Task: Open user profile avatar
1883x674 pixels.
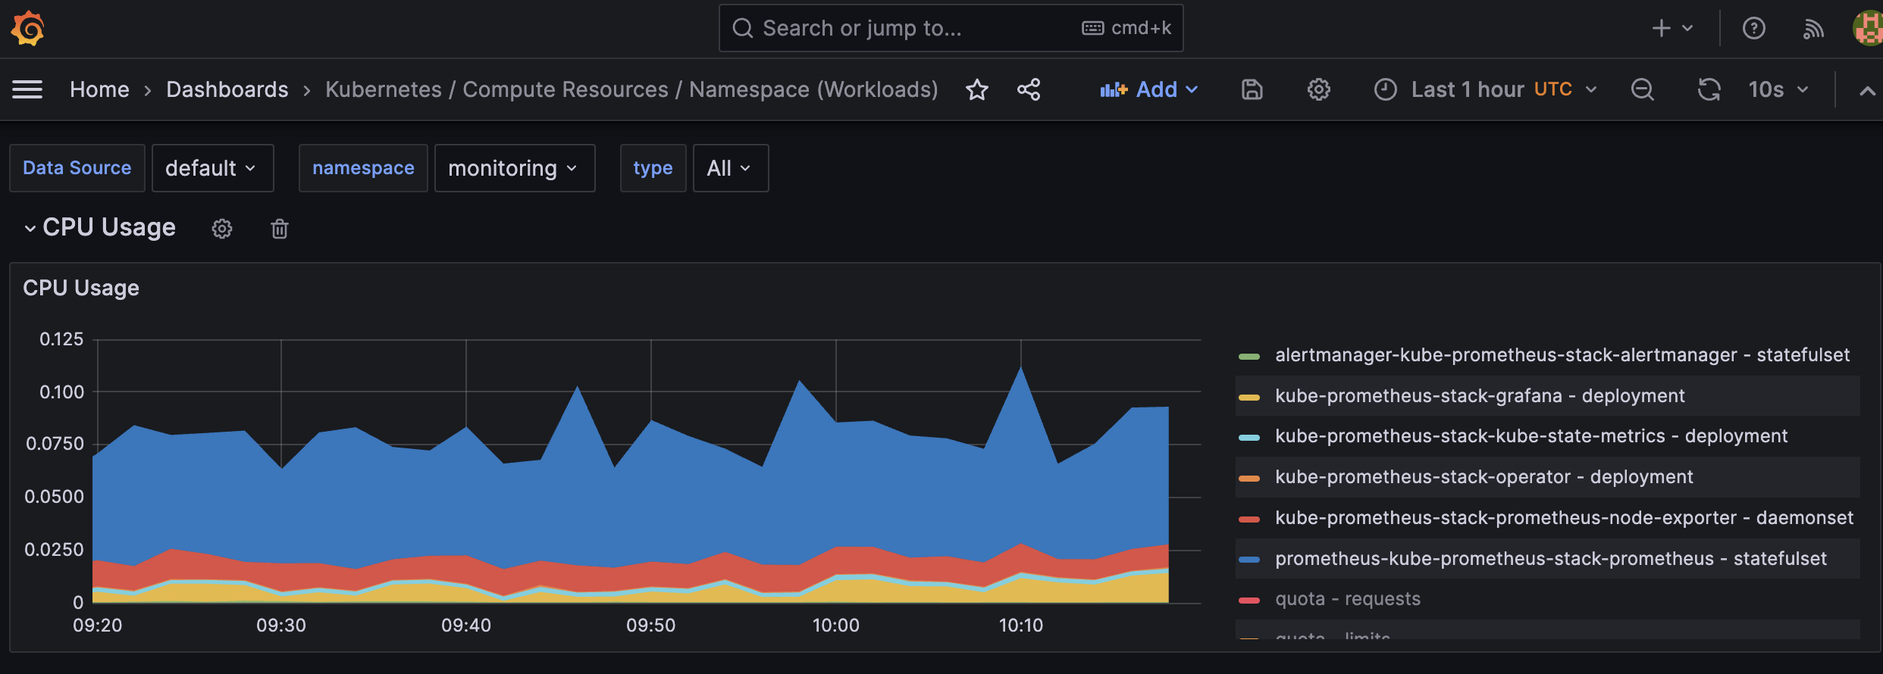Action: (1868, 29)
